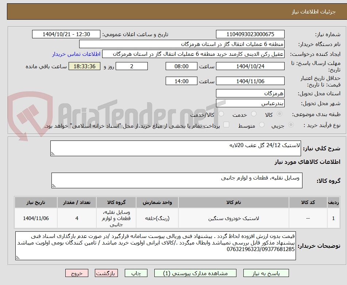Click the response deadline date 1404/10/24
The image size is (347, 285).
(x=250, y=66)
